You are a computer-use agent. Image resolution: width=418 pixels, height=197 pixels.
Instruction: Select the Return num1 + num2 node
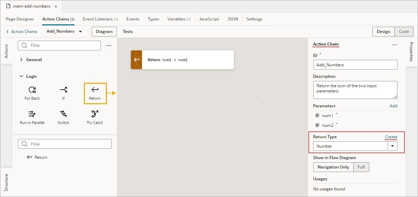tap(182, 60)
